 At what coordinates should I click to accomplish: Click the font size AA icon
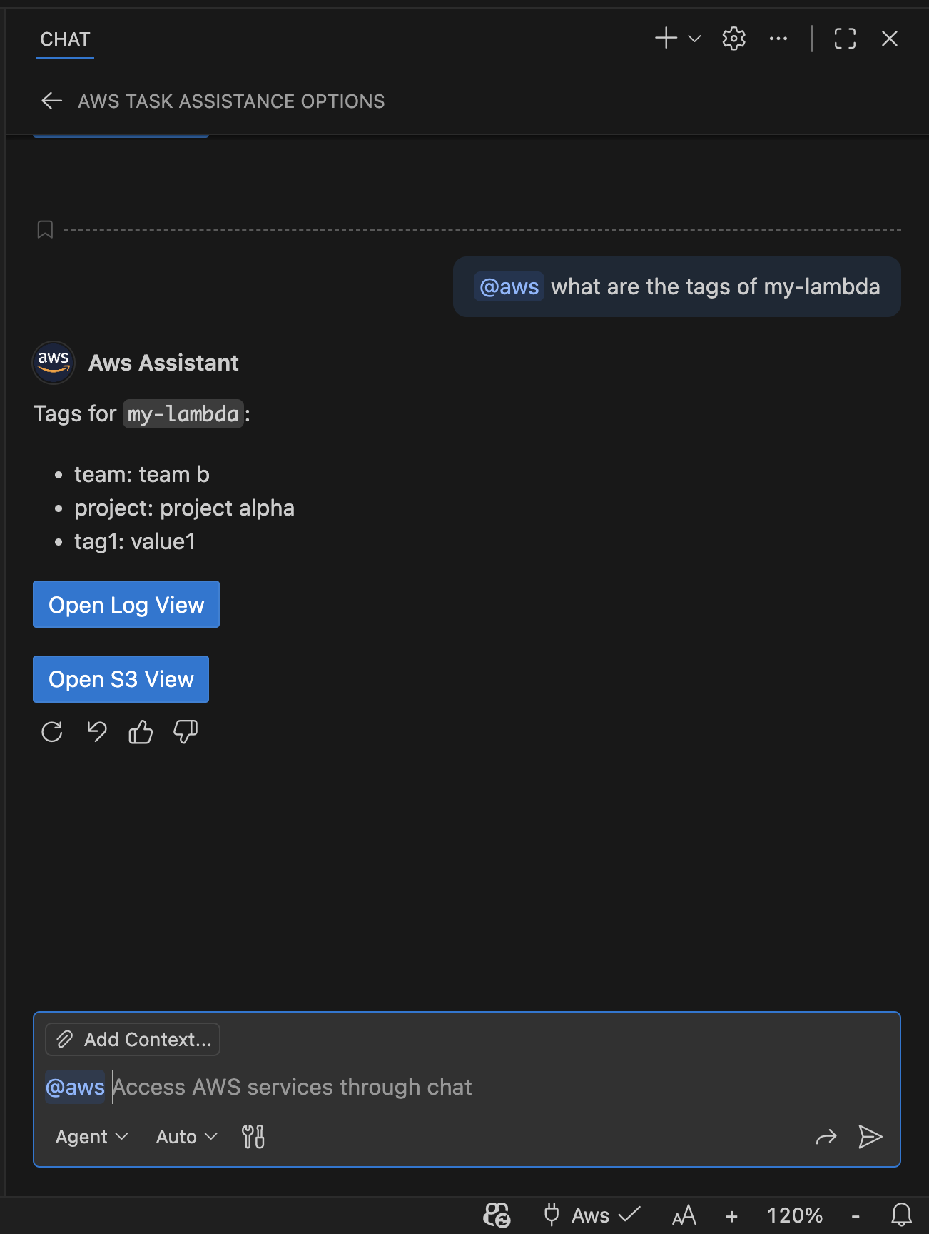click(x=684, y=1215)
